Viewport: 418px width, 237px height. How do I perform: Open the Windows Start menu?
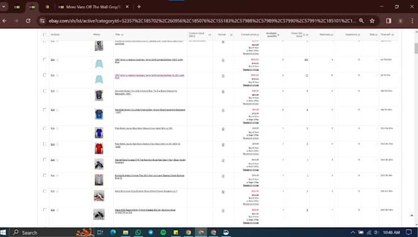[3, 232]
